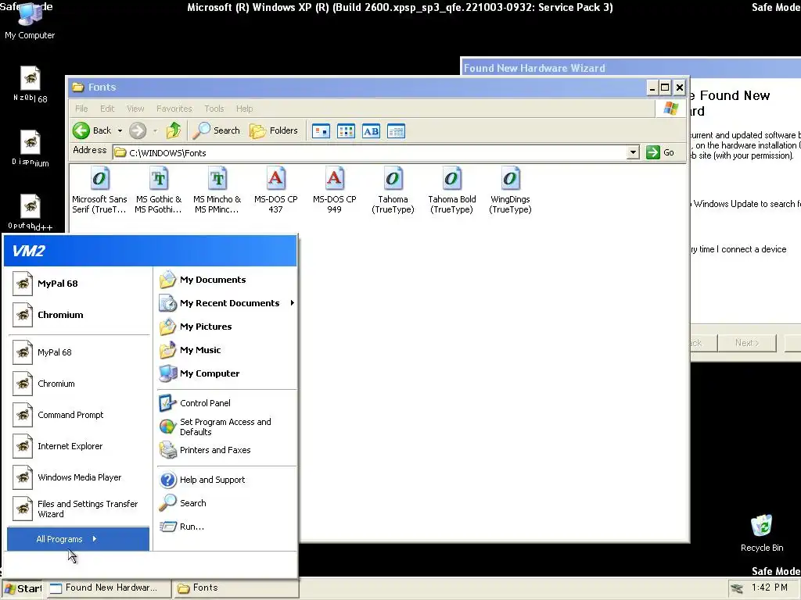Viewport: 801px width, 600px height.
Task: Open My Music from Start menu
Action: click(226, 350)
